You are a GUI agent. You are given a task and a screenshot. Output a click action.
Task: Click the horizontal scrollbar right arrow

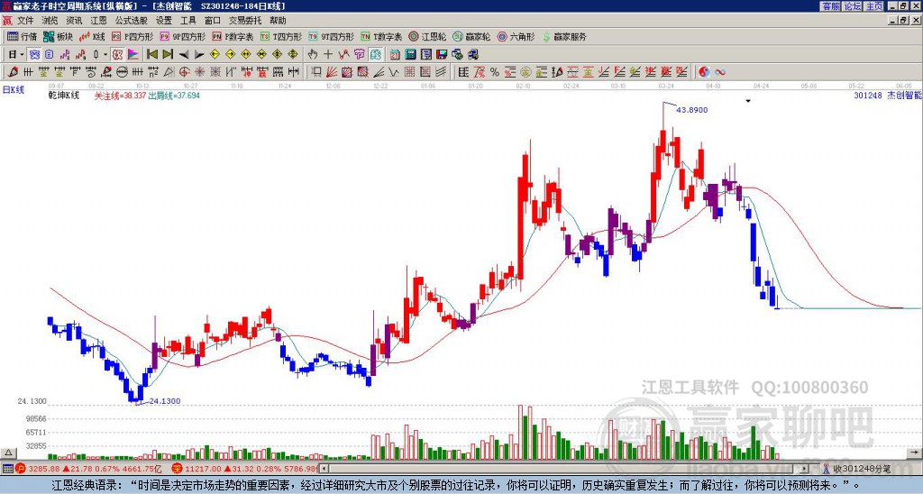pyautogui.click(x=805, y=469)
